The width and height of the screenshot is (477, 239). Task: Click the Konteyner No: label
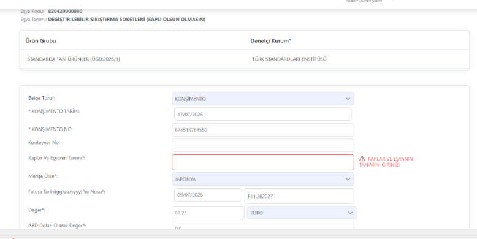pos(44,143)
